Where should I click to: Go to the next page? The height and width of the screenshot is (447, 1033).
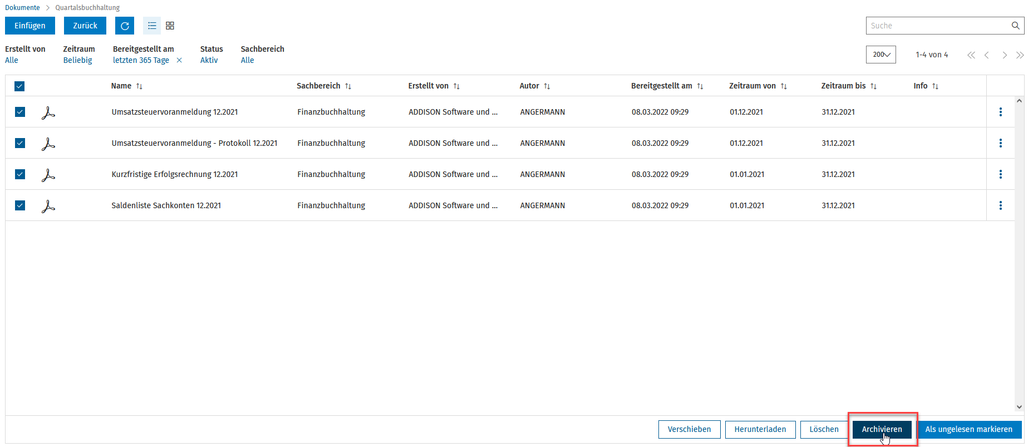[x=1005, y=55]
